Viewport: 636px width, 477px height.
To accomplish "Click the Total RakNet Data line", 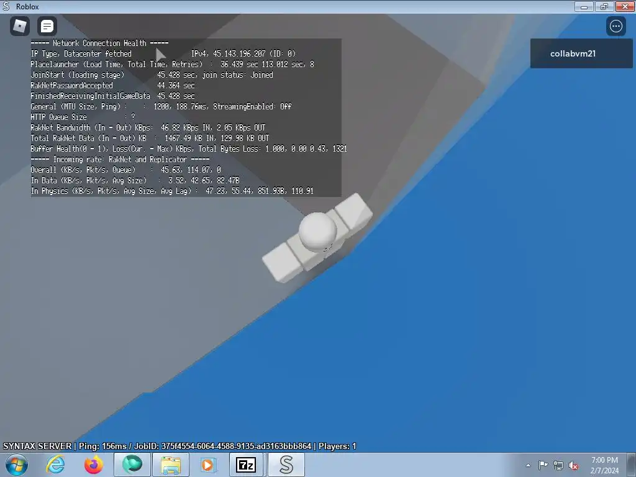I will click(x=150, y=138).
